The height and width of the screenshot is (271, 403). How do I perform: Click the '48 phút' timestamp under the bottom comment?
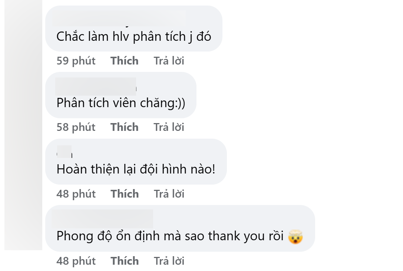coord(76,261)
